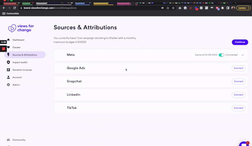Image resolution: width=252 pixels, height=146 pixels.
Task: Open Donation Invoices menu item
Action: tap(22, 70)
